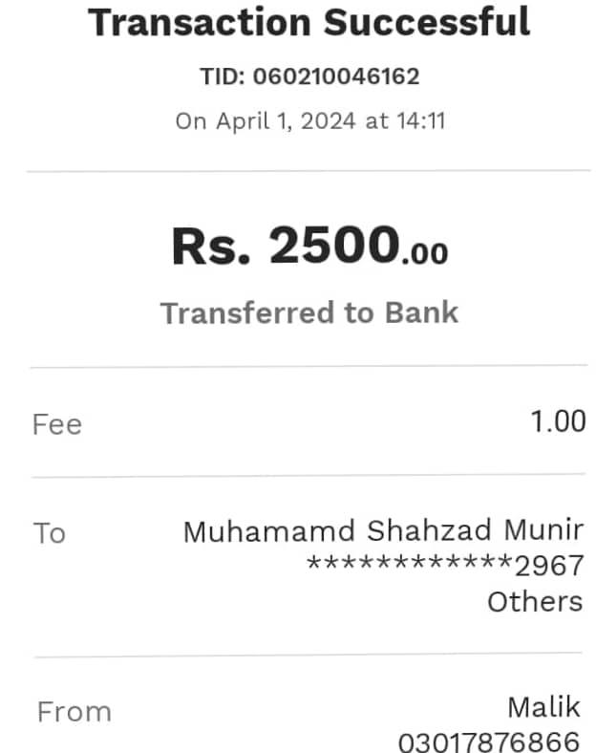Click the From label
The height and width of the screenshot is (753, 596).
point(74,711)
